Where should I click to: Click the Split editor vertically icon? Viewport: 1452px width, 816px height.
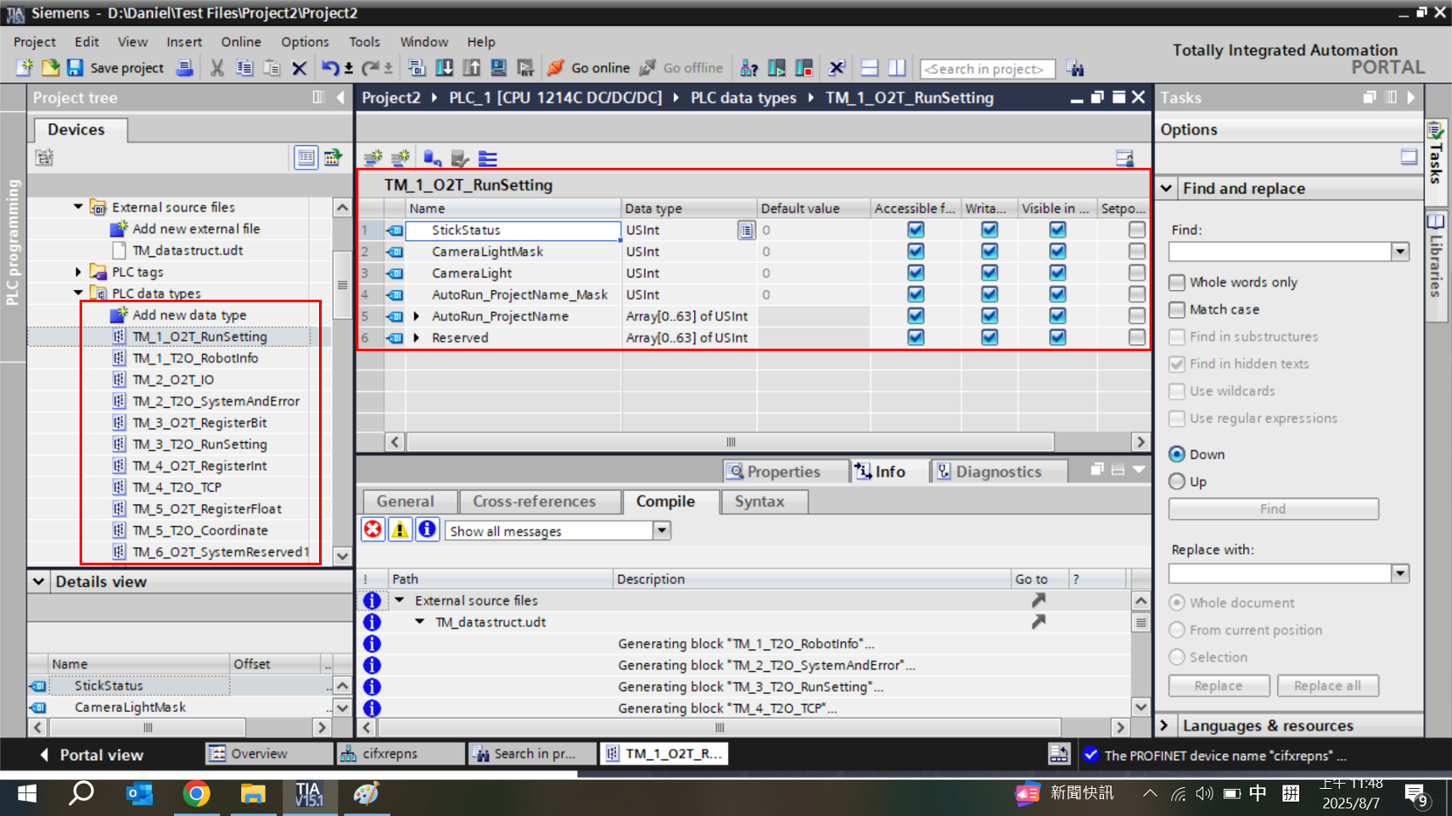pyautogui.click(x=897, y=67)
